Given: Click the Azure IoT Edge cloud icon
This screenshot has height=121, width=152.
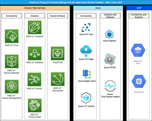Looking at the screenshot, I should coord(86,51).
